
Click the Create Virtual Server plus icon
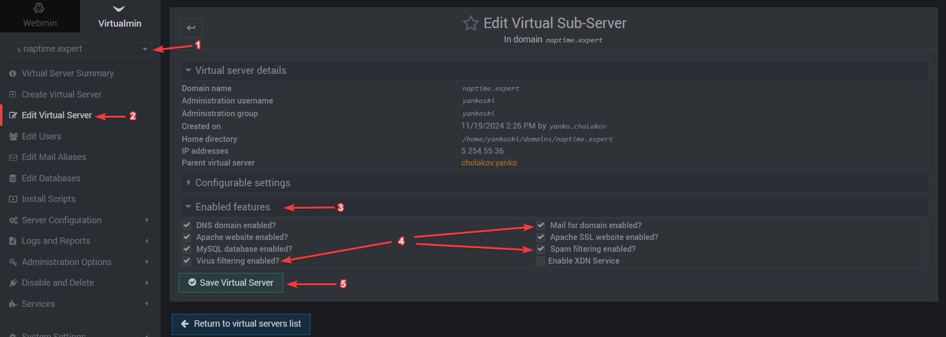(13, 95)
